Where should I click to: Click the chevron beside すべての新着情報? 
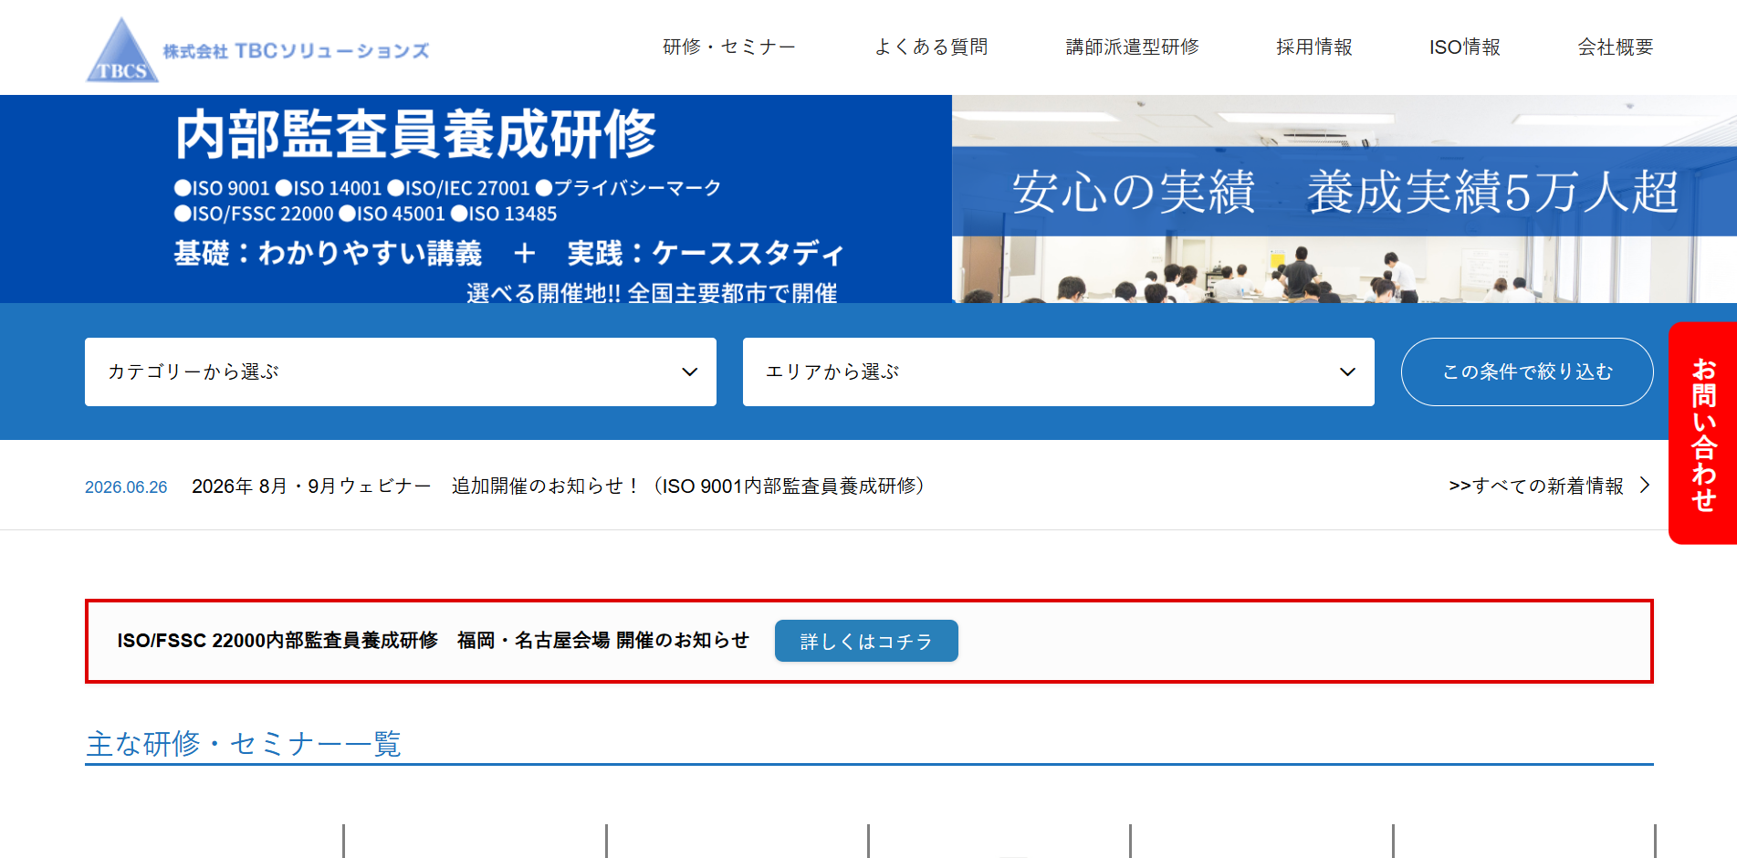1645,485
